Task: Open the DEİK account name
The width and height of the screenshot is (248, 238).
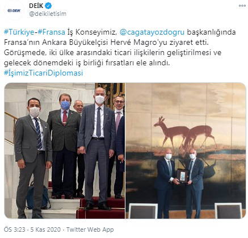Action: click(x=36, y=6)
